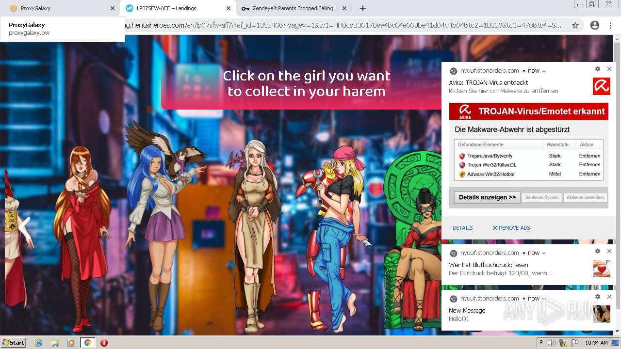This screenshot has height=349, width=621.
Task: Click Details anzeigen button
Action: pos(487,197)
